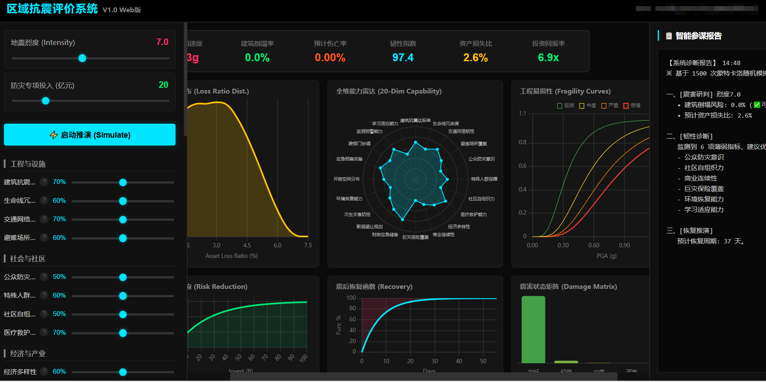This screenshot has height=382, width=766.
Task: Click the left panel vertical scrollbar
Action: point(186,79)
